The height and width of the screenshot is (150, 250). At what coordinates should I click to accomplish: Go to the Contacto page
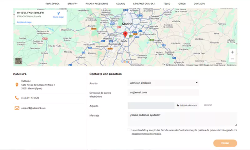pos(199,4)
